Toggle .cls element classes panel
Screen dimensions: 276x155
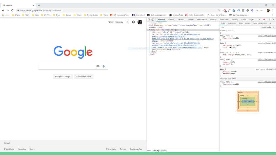coord(269,27)
